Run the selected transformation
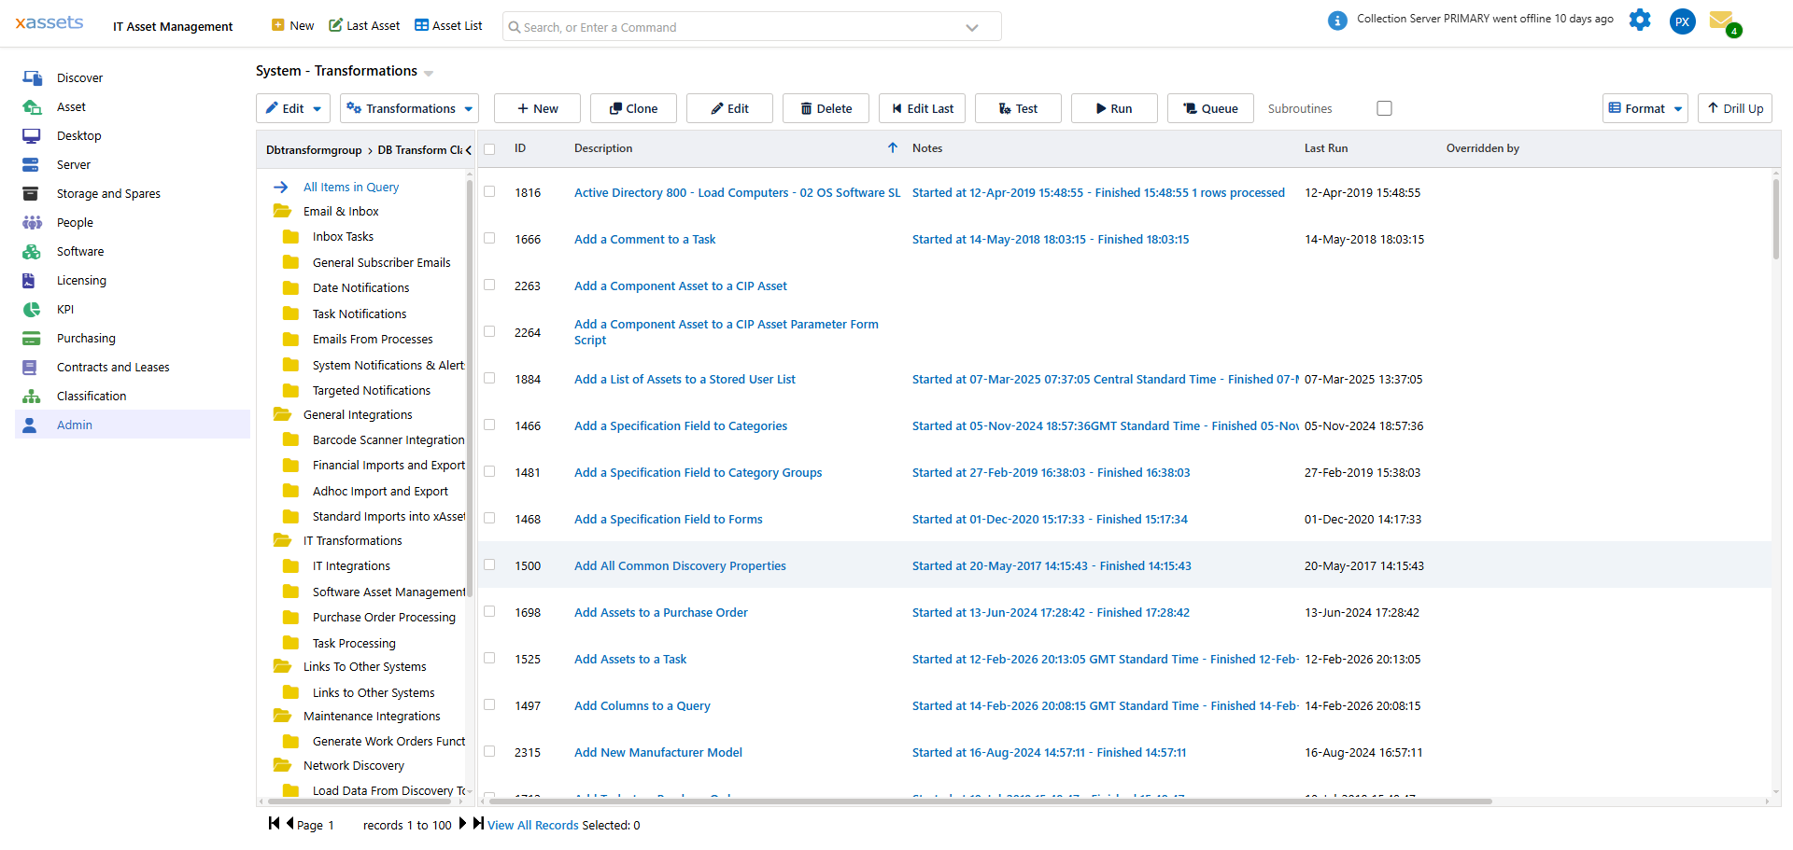 coord(1113,108)
